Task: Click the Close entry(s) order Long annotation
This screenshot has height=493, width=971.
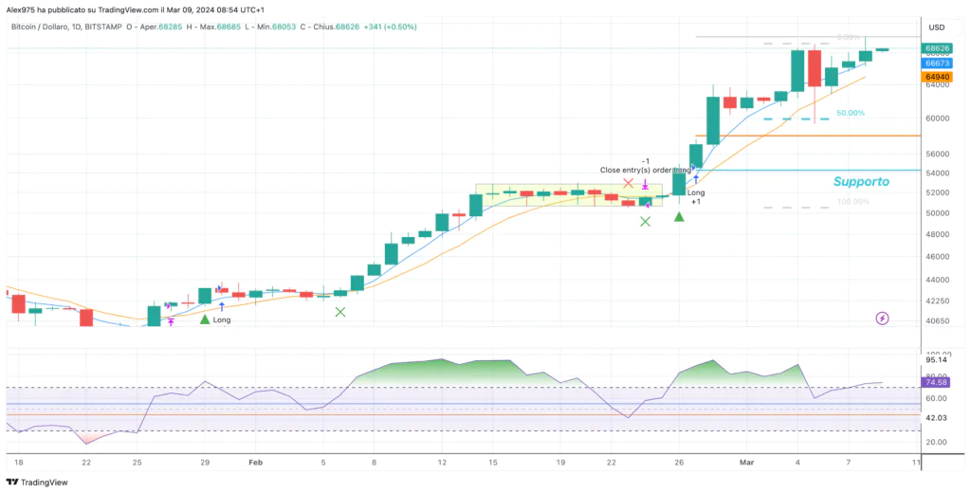Action: pyautogui.click(x=647, y=170)
